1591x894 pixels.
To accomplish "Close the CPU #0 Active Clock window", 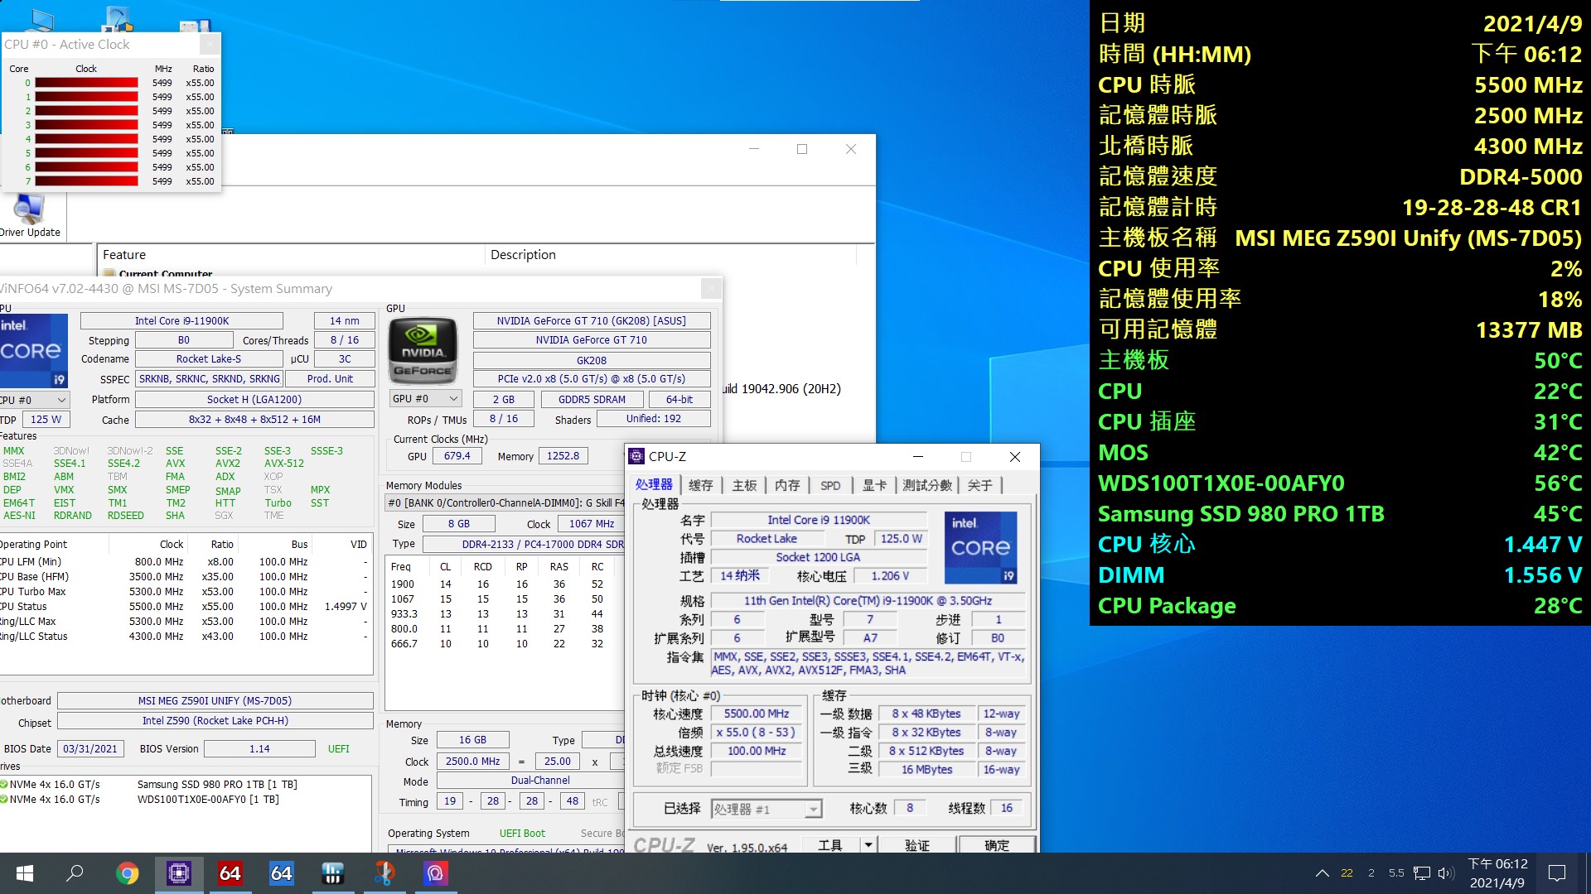I will (210, 44).
